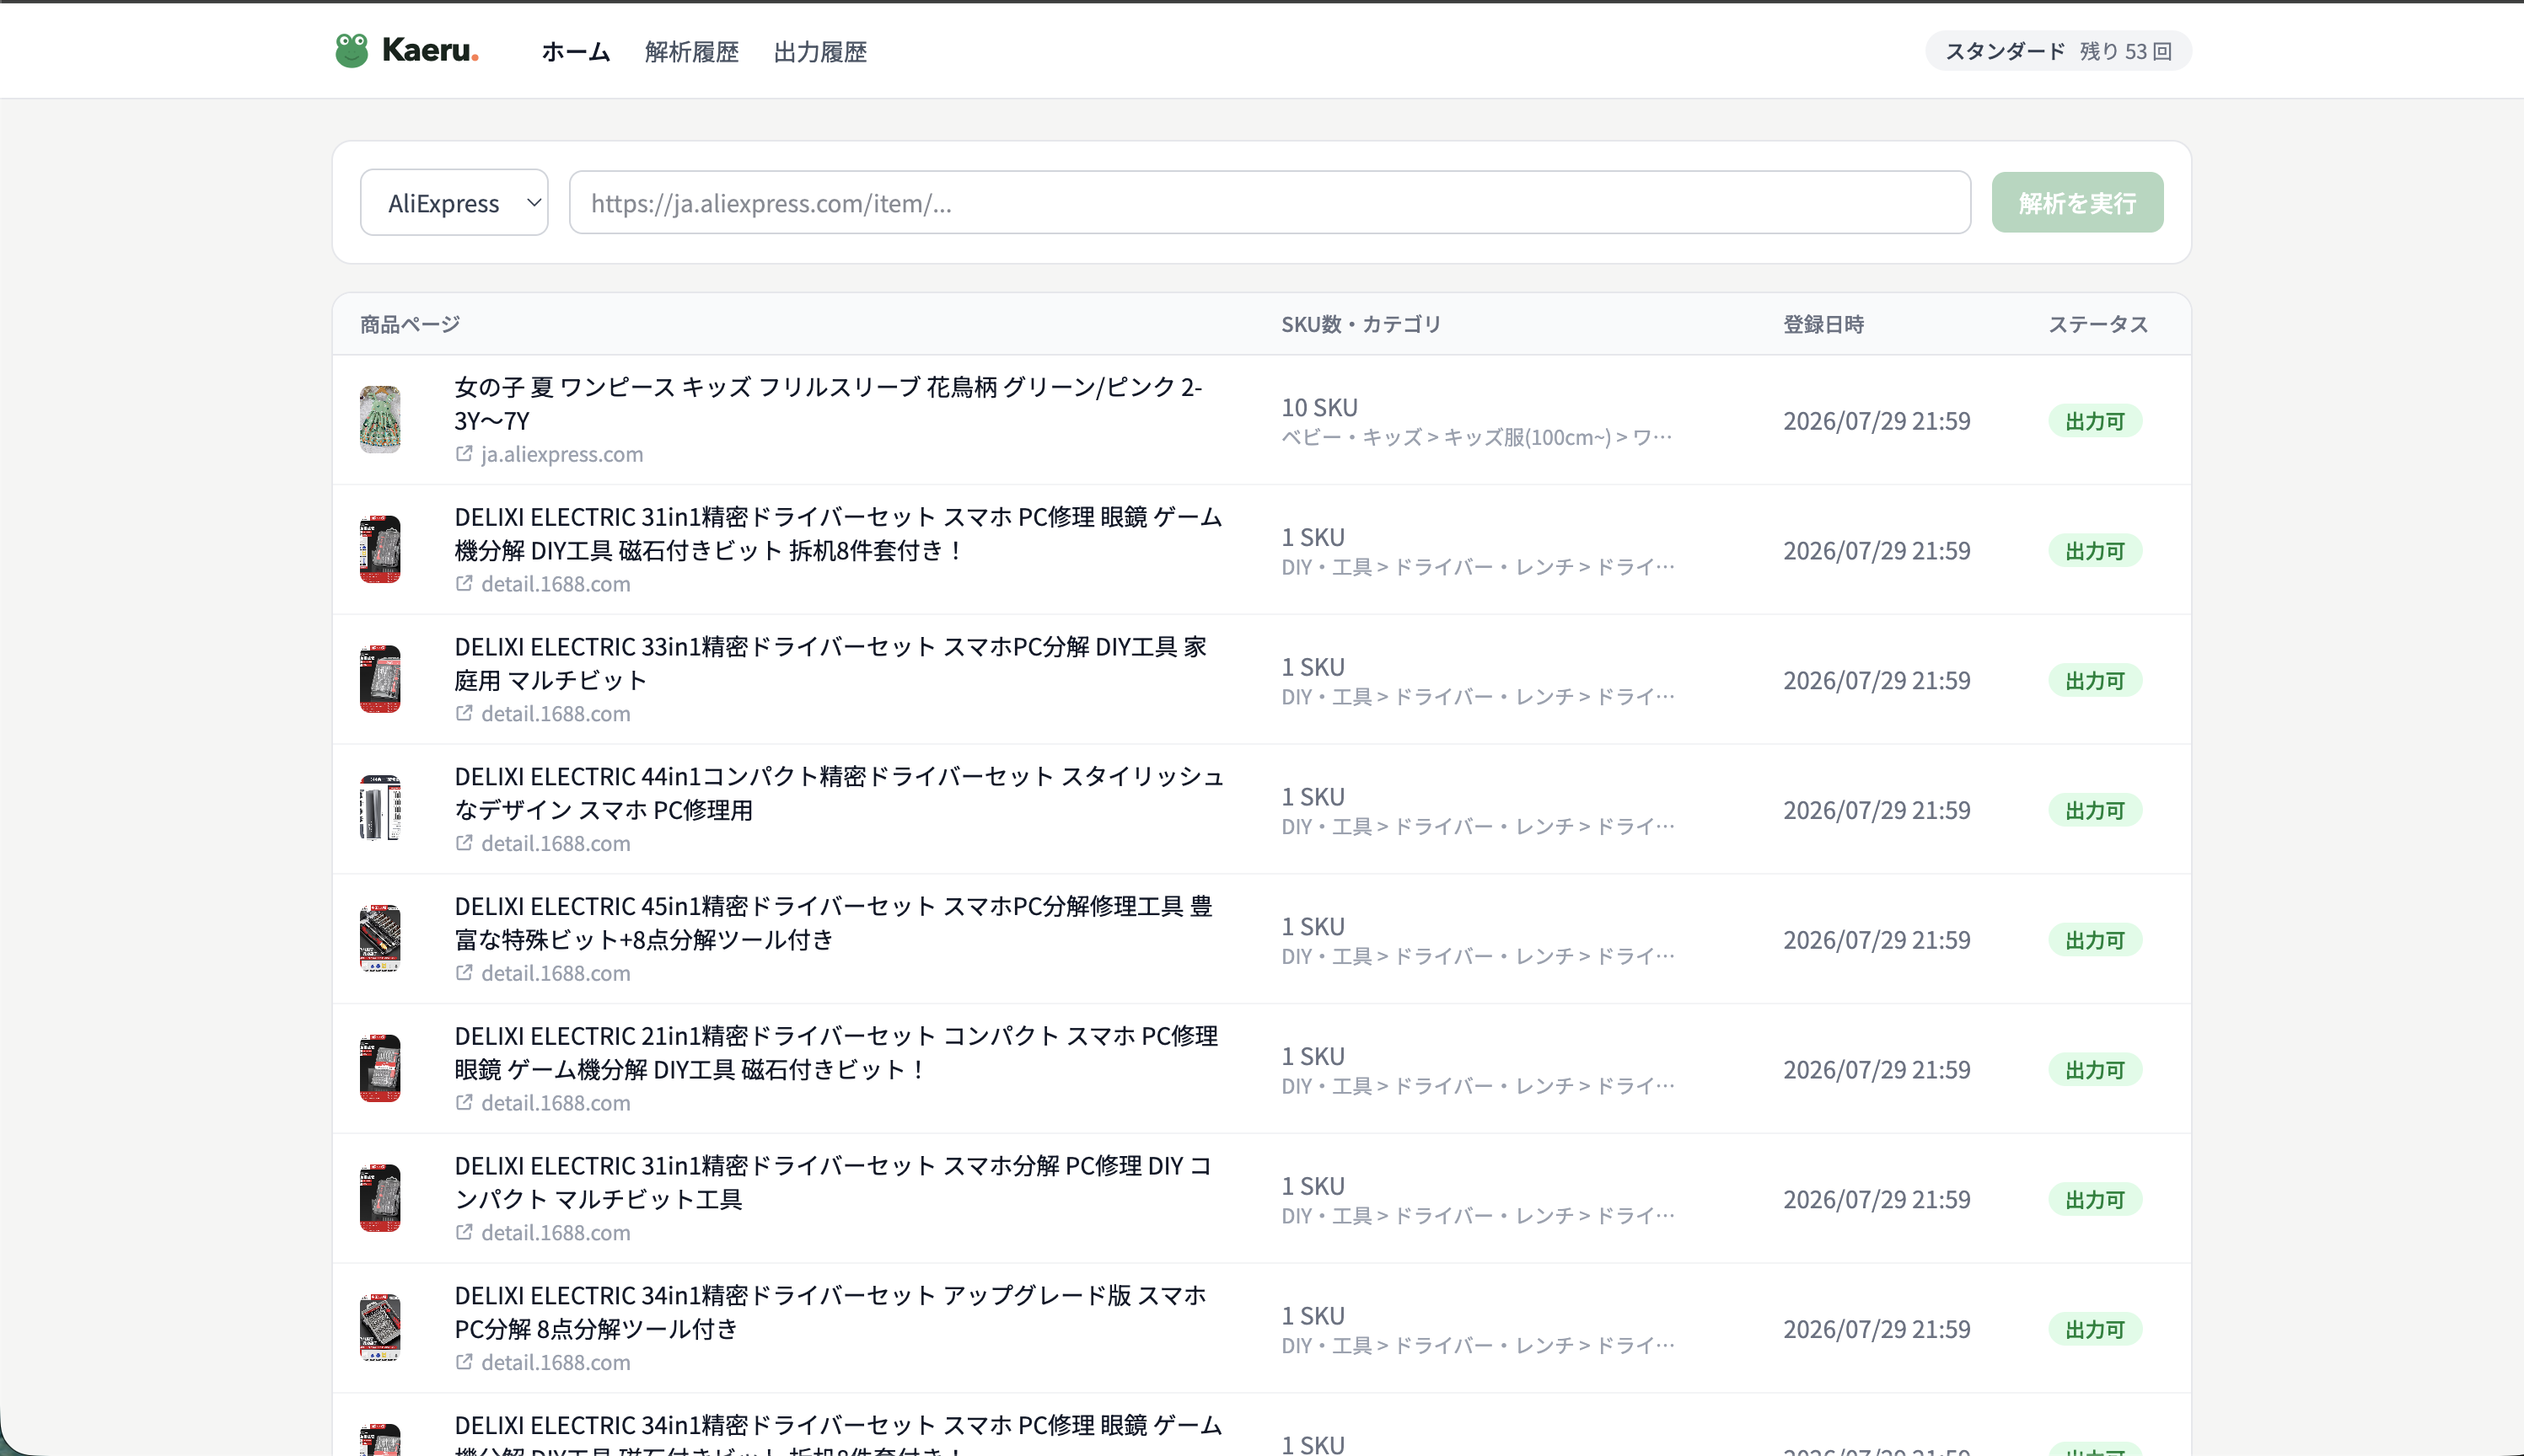Open DELIXI 31in1 スマホ分解 PC修理 title

pyautogui.click(x=832, y=1182)
